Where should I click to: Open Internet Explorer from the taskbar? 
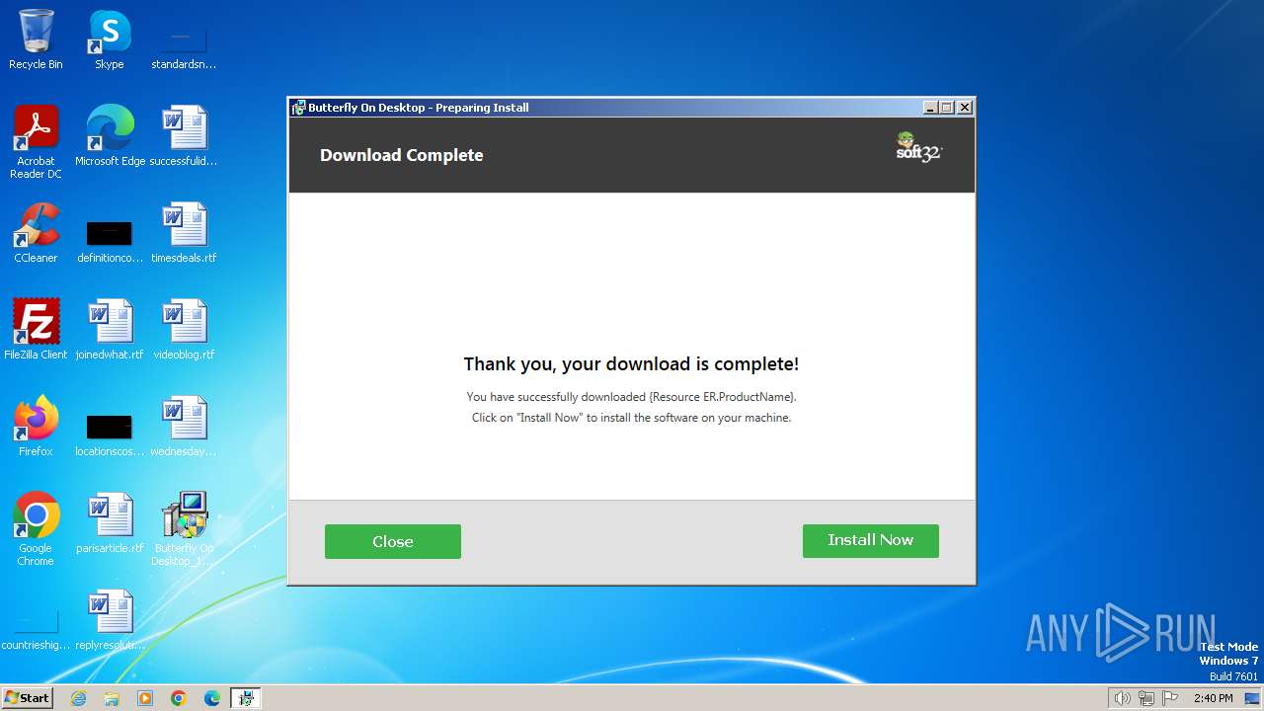[x=78, y=698]
